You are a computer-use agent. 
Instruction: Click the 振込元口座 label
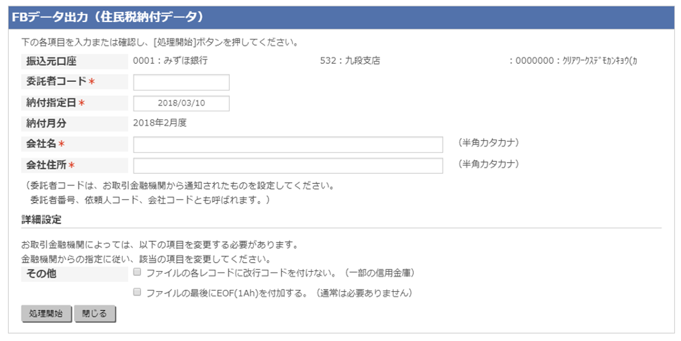pyautogui.click(x=51, y=61)
